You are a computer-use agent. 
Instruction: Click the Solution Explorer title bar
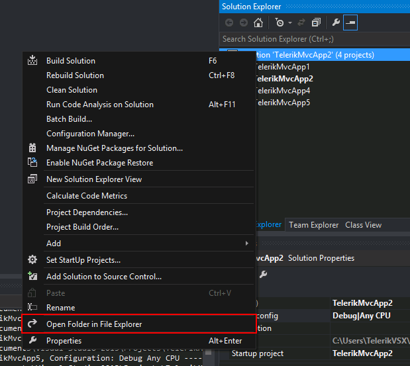tap(315, 7)
